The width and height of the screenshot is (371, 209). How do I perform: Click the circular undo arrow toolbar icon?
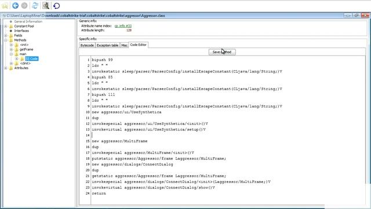click(57, 5)
